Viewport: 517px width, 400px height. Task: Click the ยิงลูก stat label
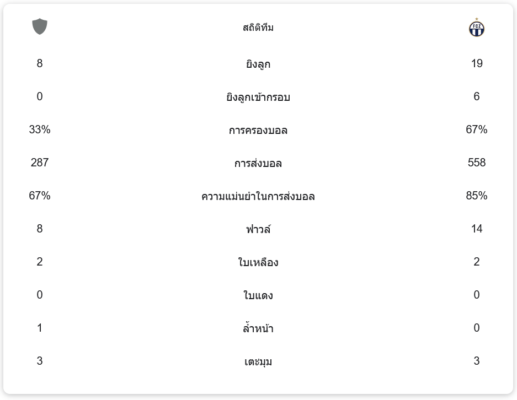click(258, 64)
